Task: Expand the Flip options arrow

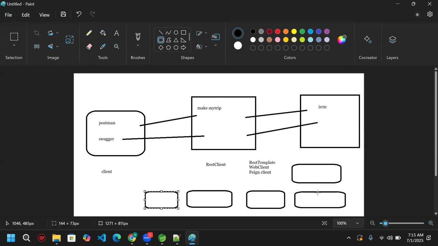Action: click(57, 46)
